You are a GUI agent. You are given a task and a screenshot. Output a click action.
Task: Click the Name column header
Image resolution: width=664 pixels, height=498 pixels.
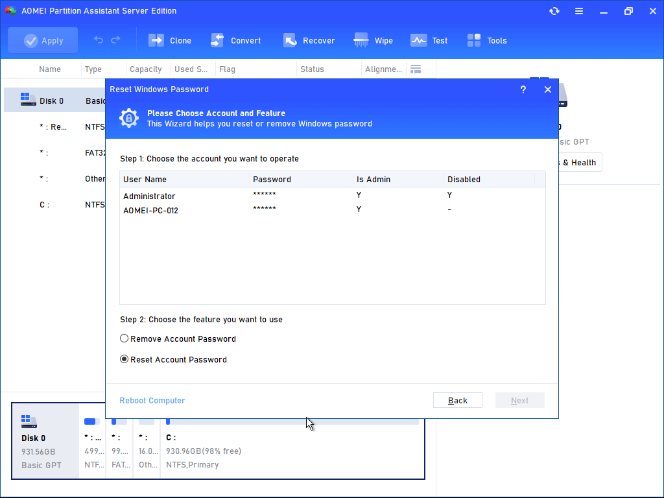49,69
